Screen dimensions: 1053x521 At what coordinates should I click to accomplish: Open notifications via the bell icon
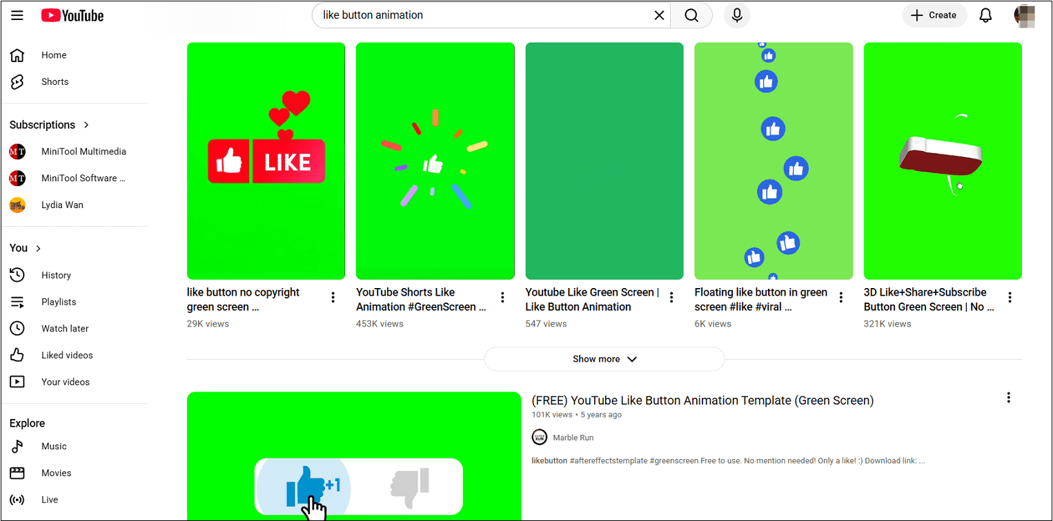tap(985, 15)
